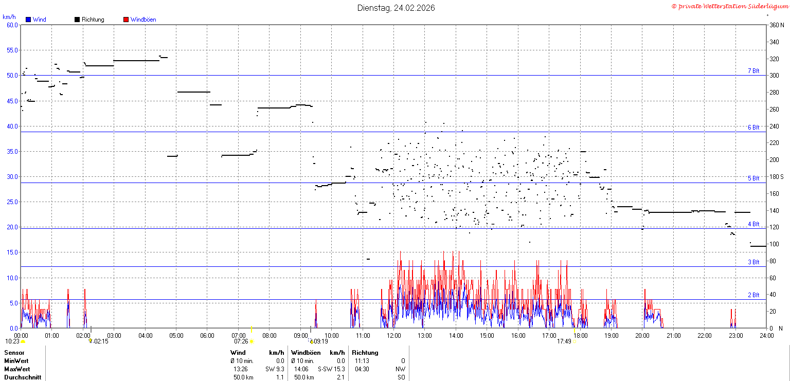Viewport: 790px width, 381px height.
Task: Click the 18:00 tick on time axis
Action: 581,336
